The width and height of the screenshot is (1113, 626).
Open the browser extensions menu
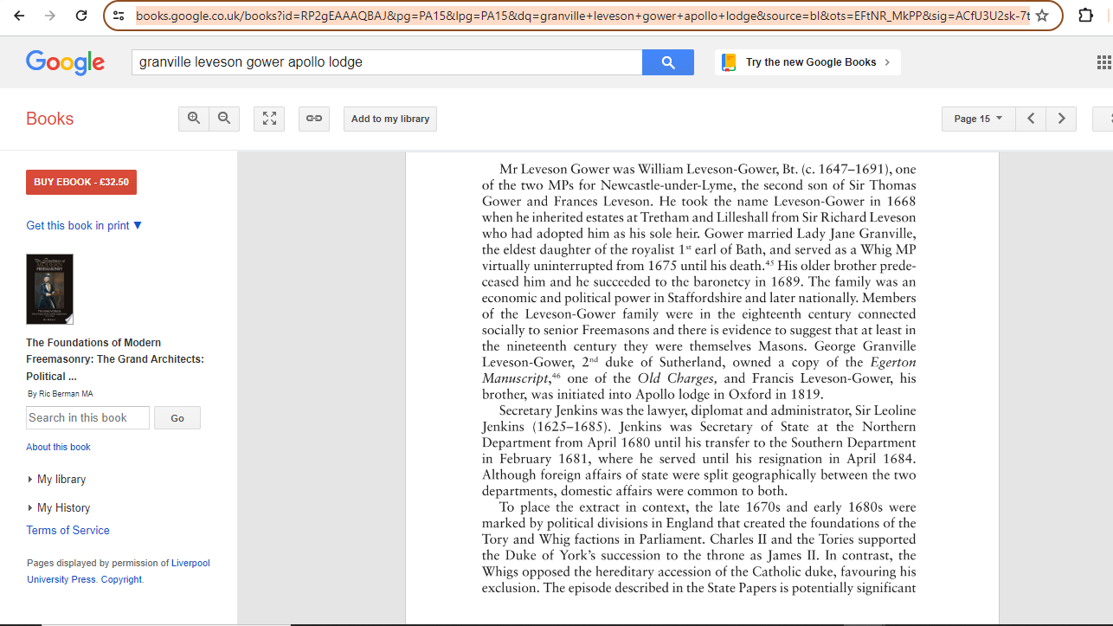coord(1085,16)
